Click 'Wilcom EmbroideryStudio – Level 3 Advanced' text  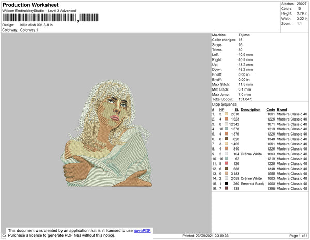click(x=39, y=11)
